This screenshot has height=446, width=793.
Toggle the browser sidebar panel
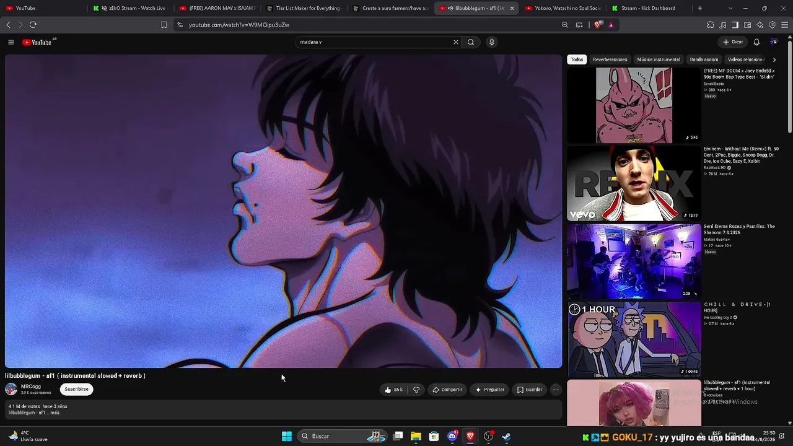(x=735, y=25)
